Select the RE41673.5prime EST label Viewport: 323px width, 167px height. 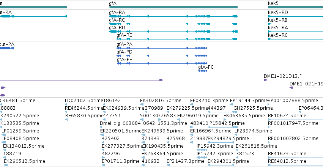pyautogui.click(x=287, y=154)
